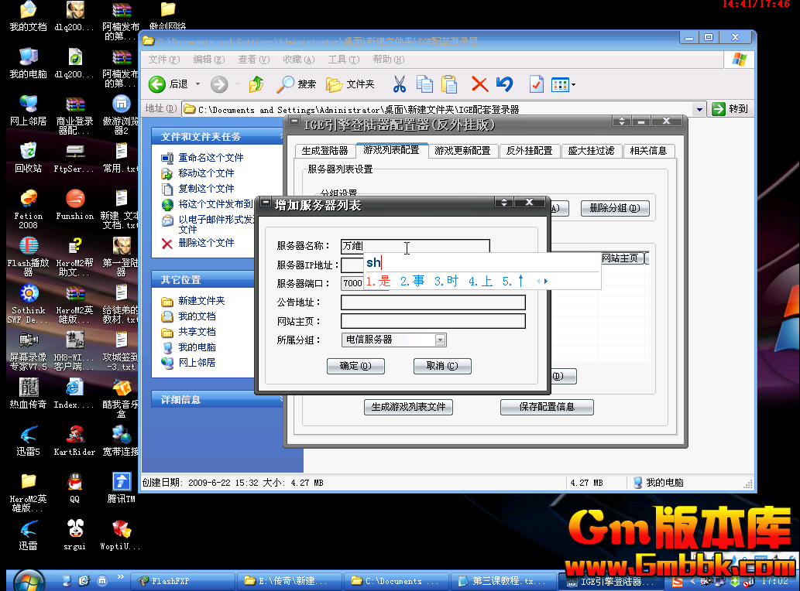Expand the 所属分组 combo box
The height and width of the screenshot is (591, 800).
coord(440,340)
